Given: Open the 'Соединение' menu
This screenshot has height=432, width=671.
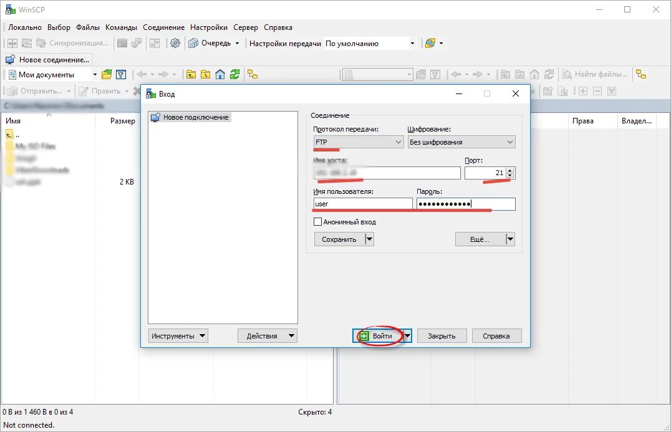Looking at the screenshot, I should pyautogui.click(x=163, y=27).
